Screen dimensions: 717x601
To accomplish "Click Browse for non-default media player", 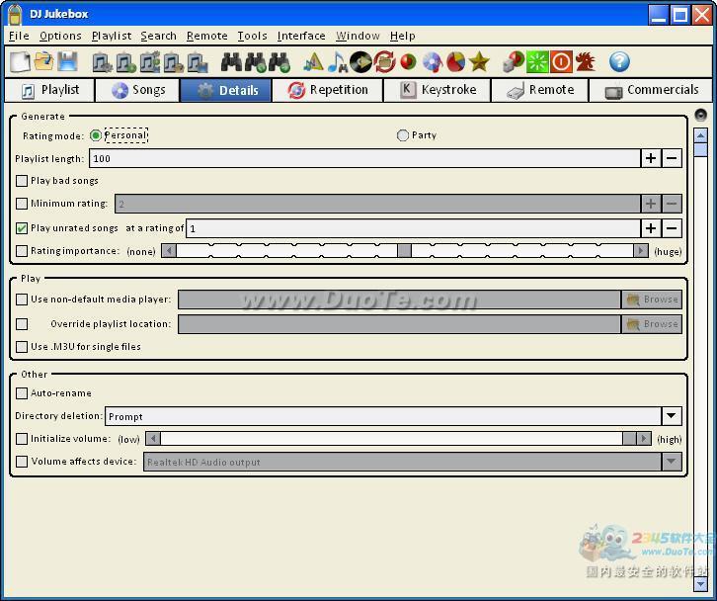I will (652, 300).
